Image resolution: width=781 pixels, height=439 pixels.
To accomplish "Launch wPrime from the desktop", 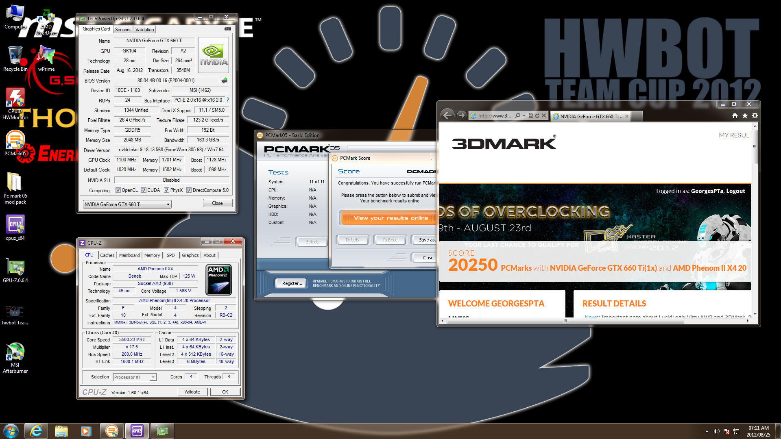I will coord(46,59).
